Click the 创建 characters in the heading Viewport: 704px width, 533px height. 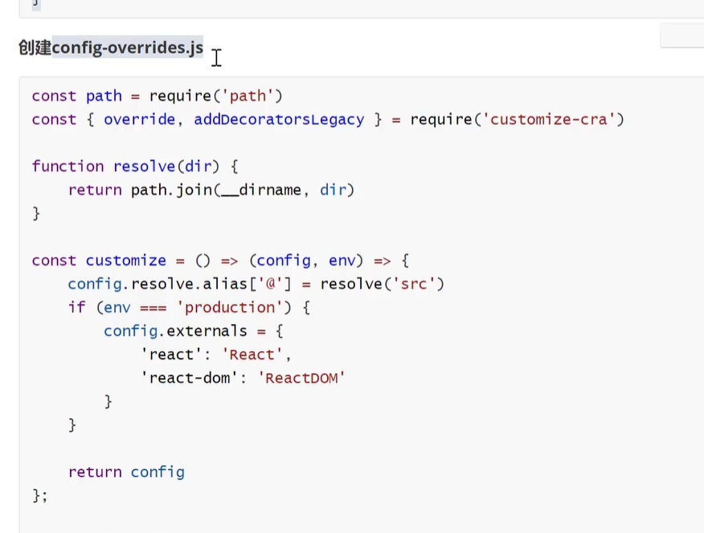35,47
